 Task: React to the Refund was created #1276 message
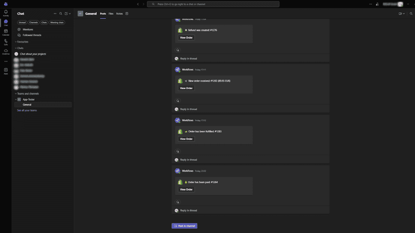coord(177,50)
